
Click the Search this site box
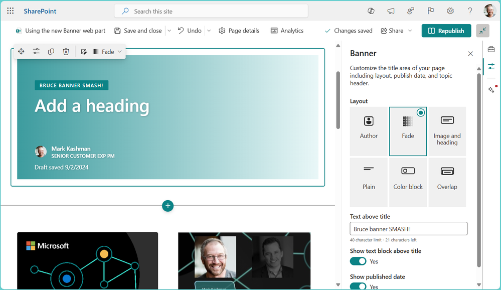(211, 11)
